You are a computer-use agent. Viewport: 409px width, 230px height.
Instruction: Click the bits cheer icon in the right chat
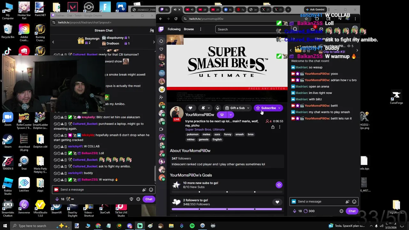[x=347, y=202]
